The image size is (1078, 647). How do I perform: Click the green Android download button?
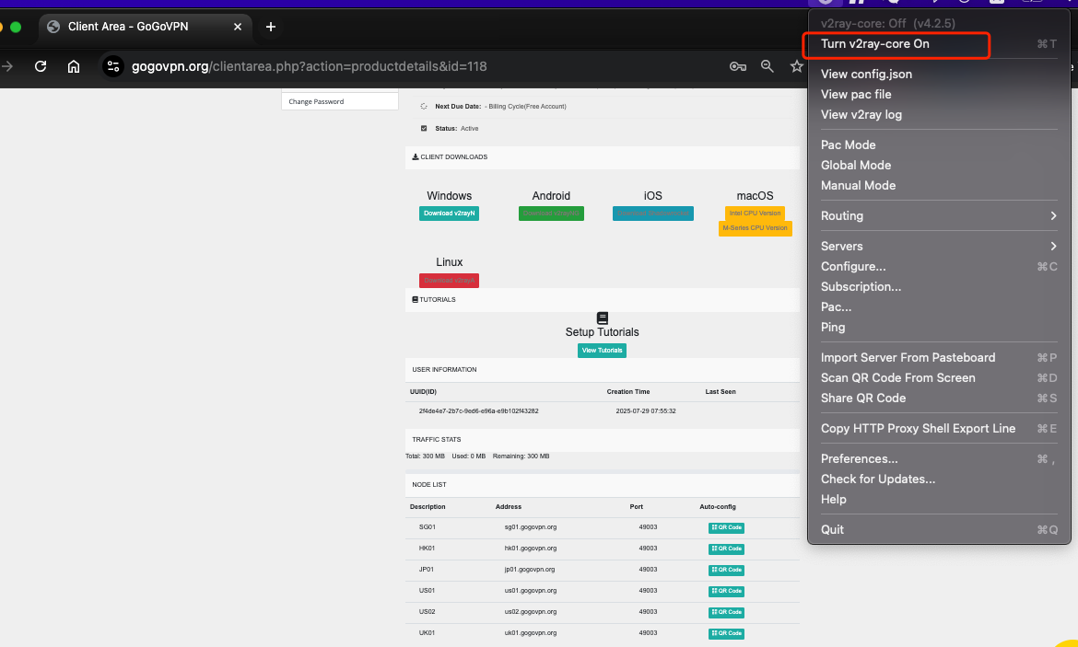click(551, 214)
